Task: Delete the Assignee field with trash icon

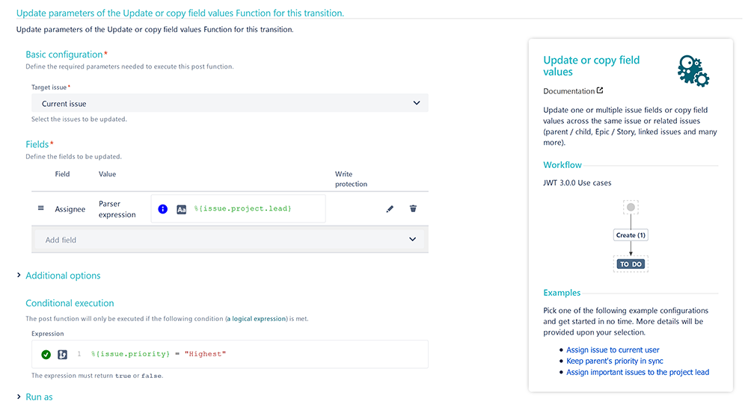Action: pyautogui.click(x=413, y=208)
